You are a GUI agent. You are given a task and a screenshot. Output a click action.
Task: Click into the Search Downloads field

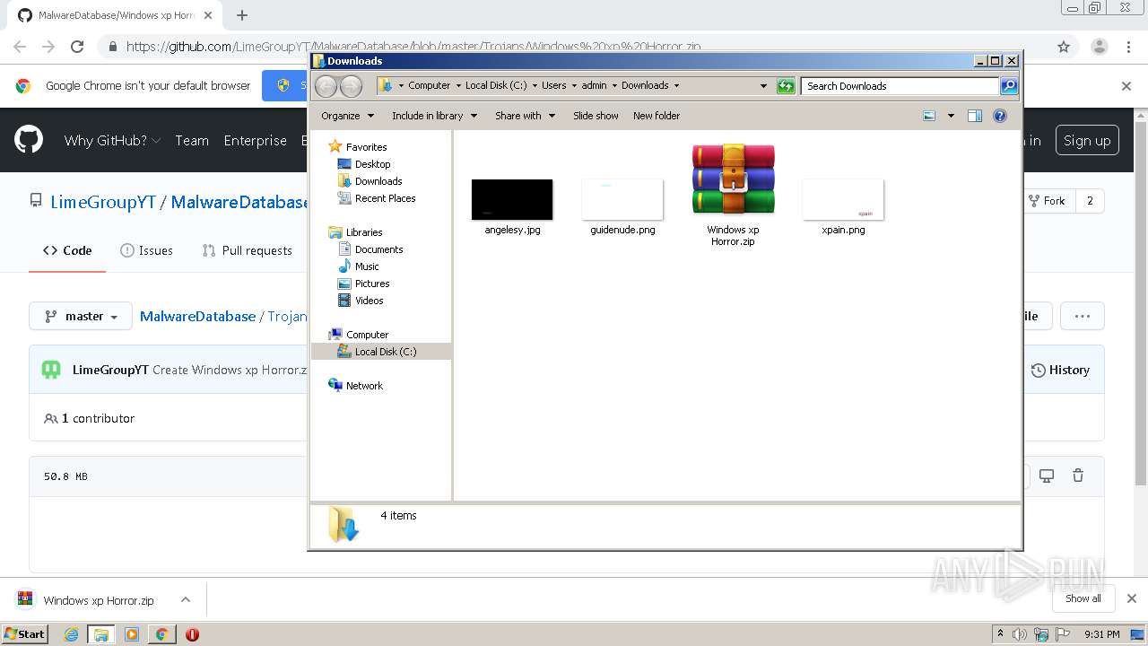(900, 86)
